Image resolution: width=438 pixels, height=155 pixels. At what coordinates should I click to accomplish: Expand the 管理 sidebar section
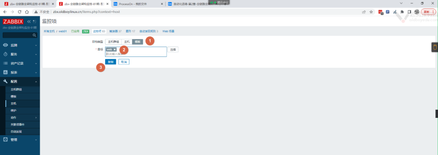click(x=20, y=139)
